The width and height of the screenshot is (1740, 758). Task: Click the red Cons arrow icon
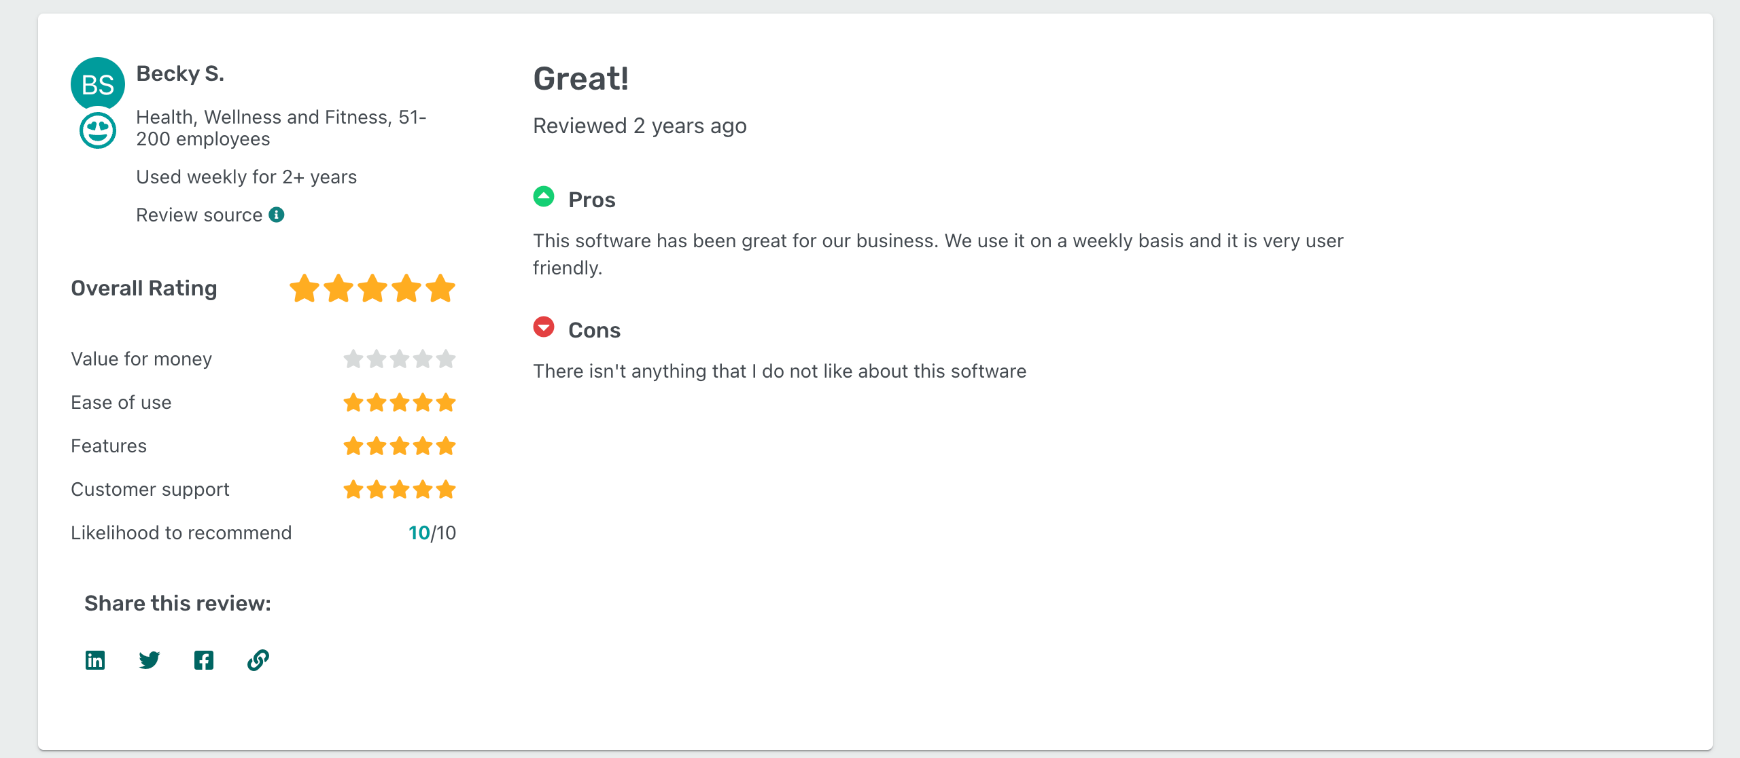click(544, 328)
